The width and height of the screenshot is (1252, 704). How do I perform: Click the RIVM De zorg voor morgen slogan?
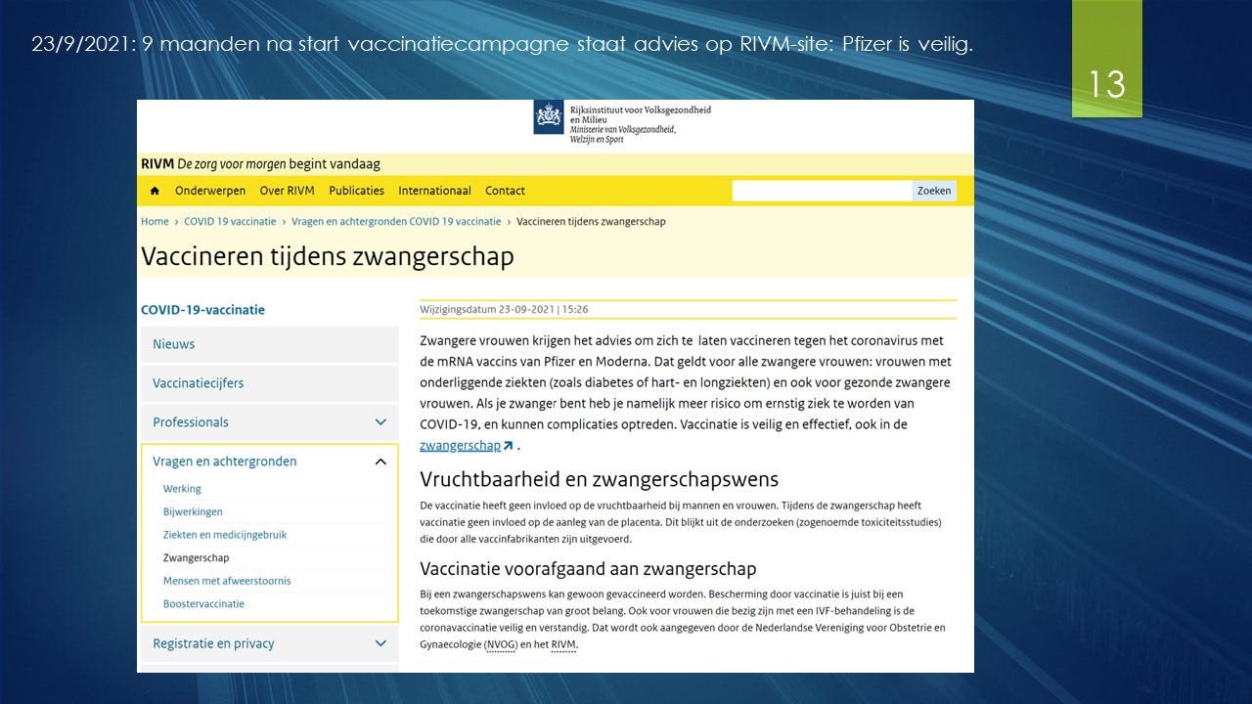pyautogui.click(x=260, y=164)
